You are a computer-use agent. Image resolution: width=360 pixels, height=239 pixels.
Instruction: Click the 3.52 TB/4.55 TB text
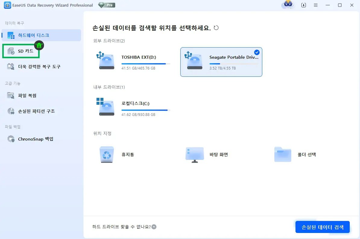[223, 68]
